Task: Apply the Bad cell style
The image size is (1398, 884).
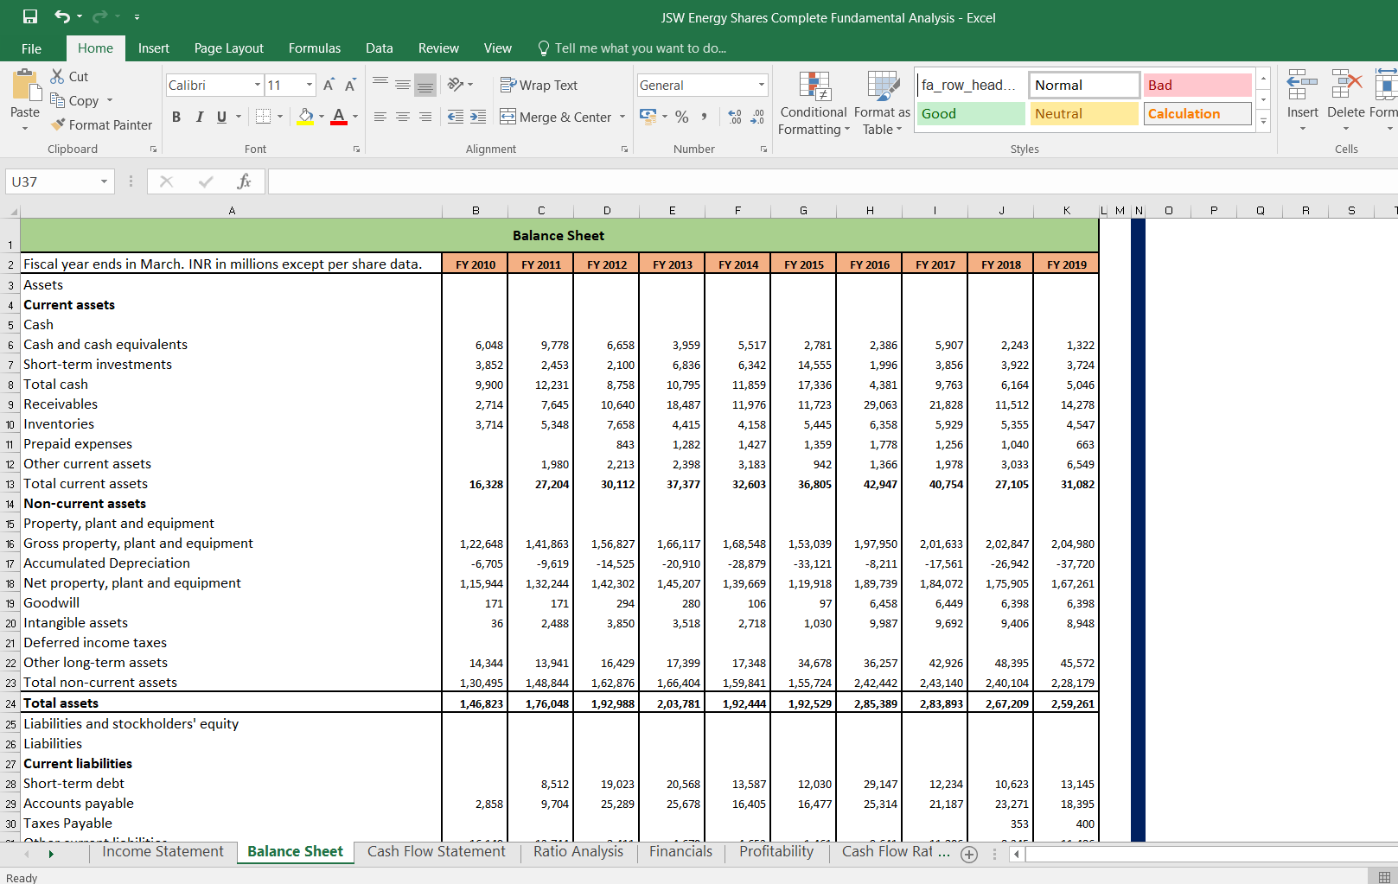Action: (x=1197, y=85)
